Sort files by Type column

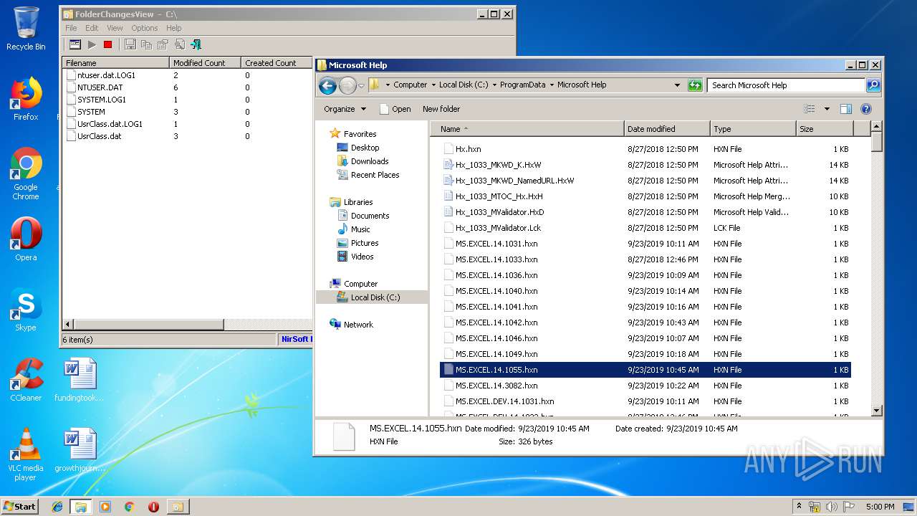point(753,129)
